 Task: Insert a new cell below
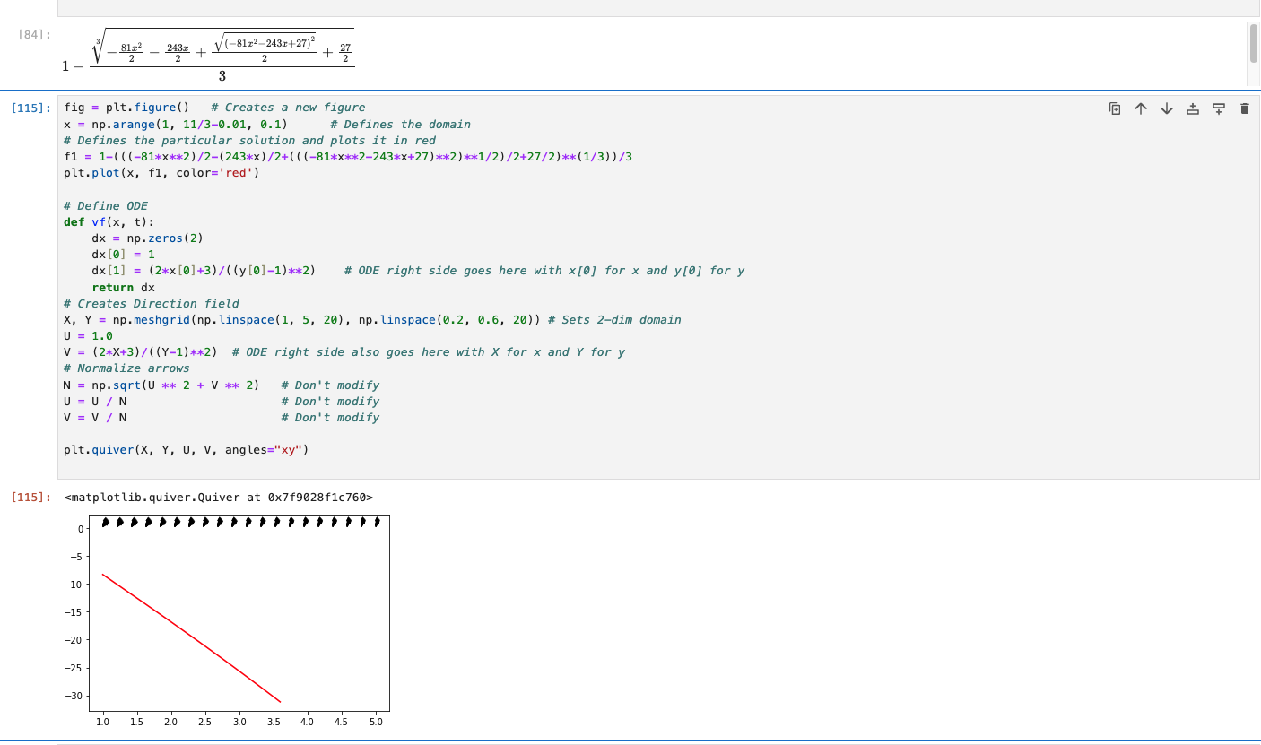click(x=1219, y=108)
